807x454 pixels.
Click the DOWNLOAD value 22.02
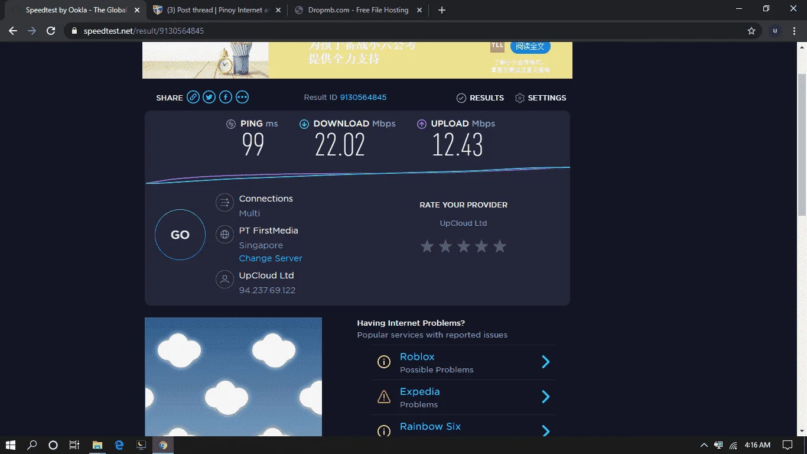340,145
